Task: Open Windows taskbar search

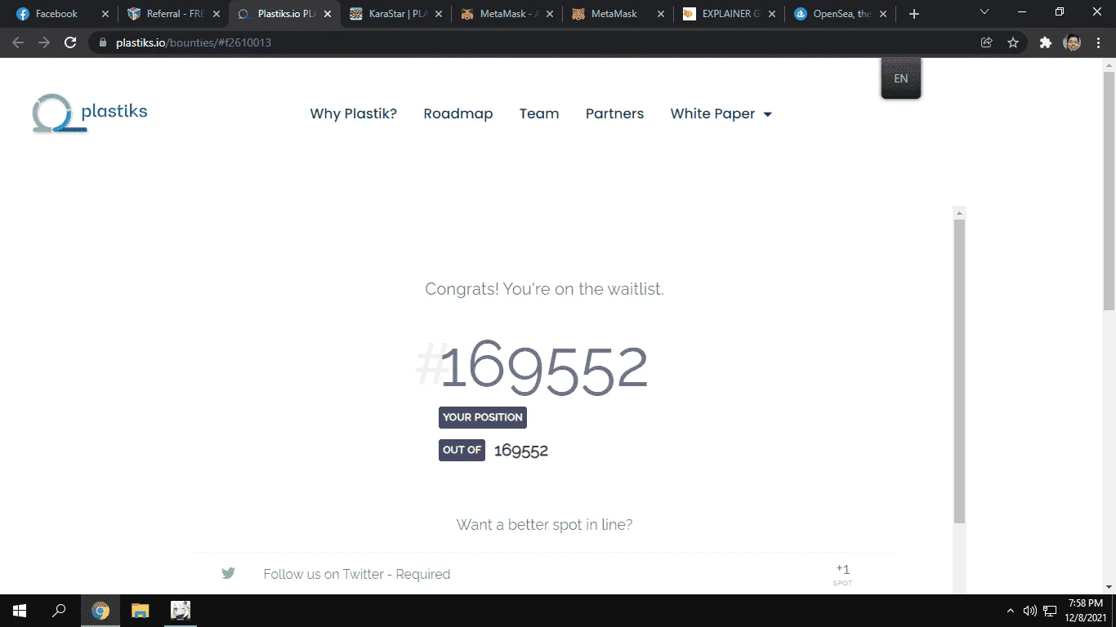Action: click(x=59, y=611)
